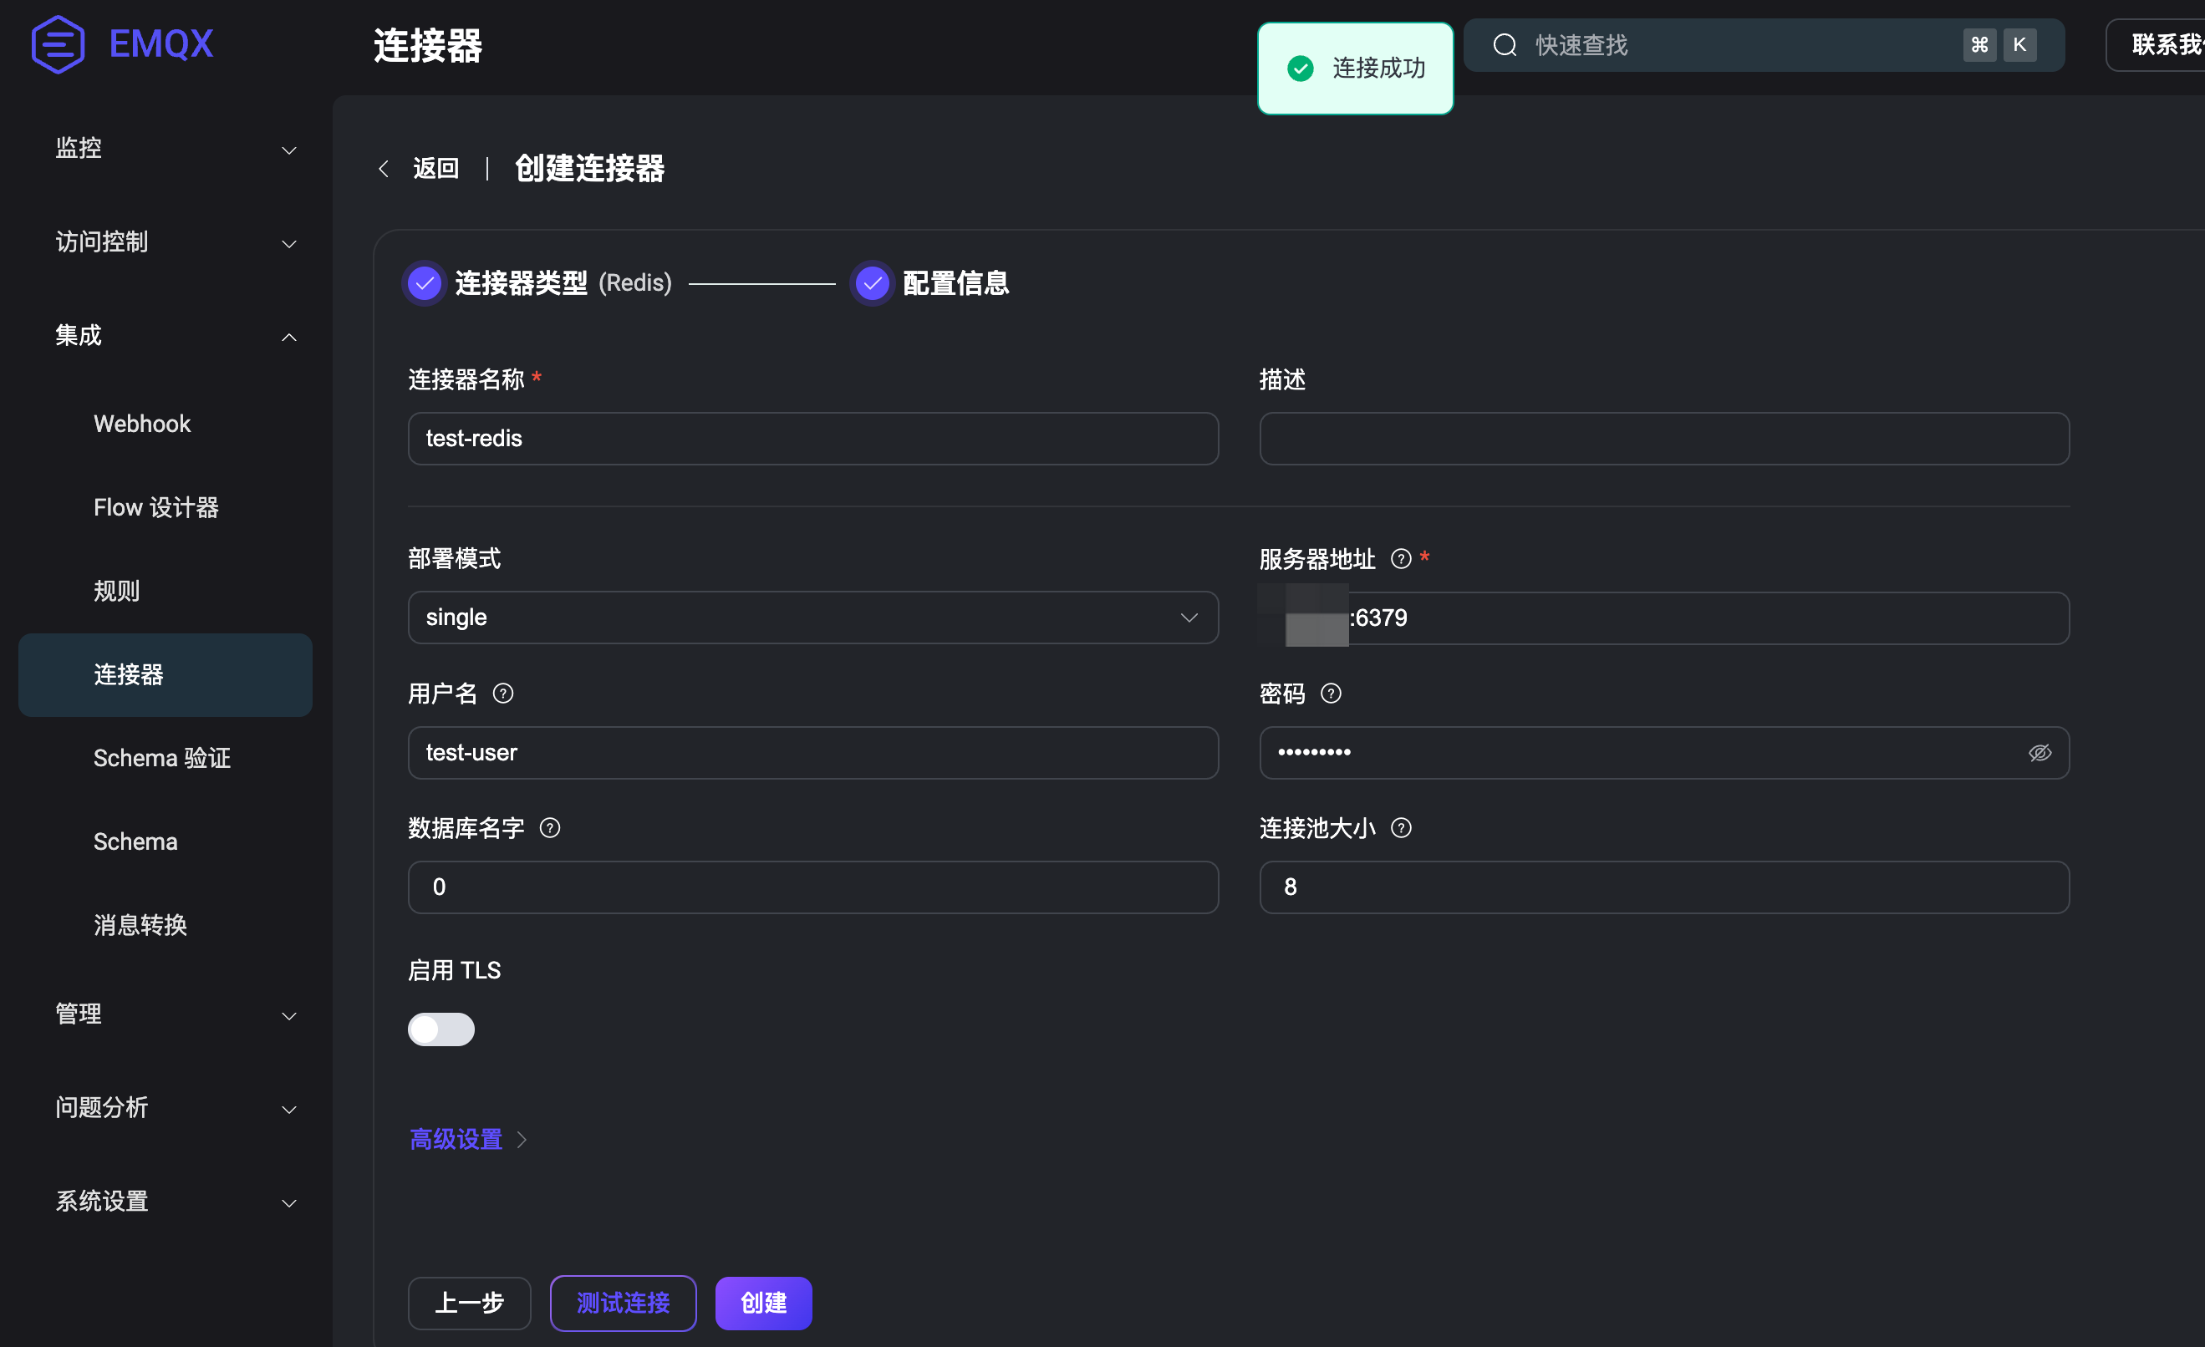Image resolution: width=2205 pixels, height=1347 pixels.
Task: Expand the 管理 sidebar menu
Action: [176, 1014]
